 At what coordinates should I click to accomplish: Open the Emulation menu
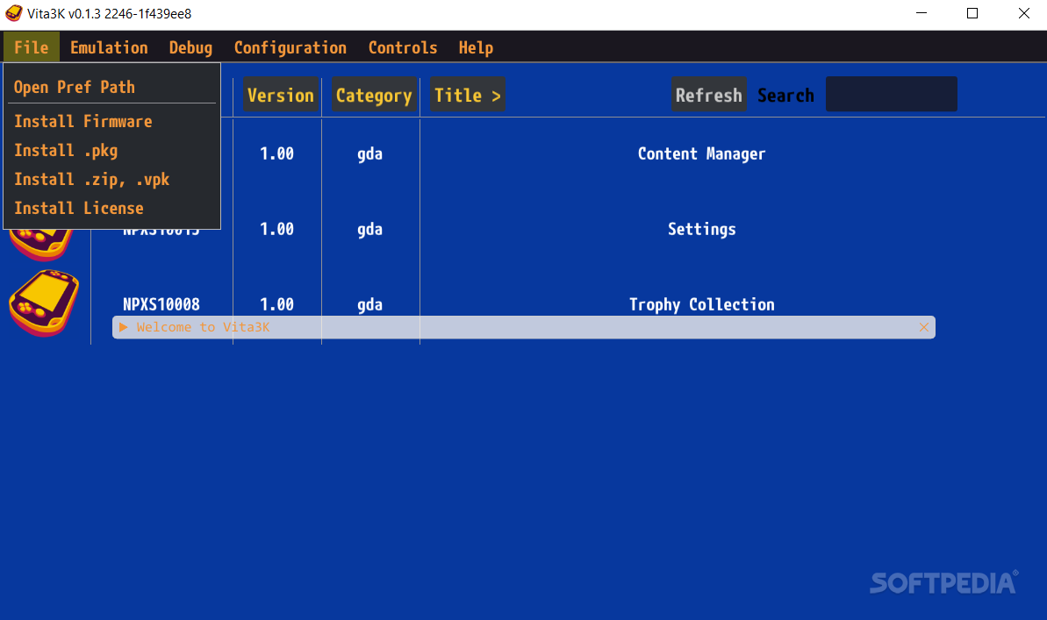click(x=109, y=47)
